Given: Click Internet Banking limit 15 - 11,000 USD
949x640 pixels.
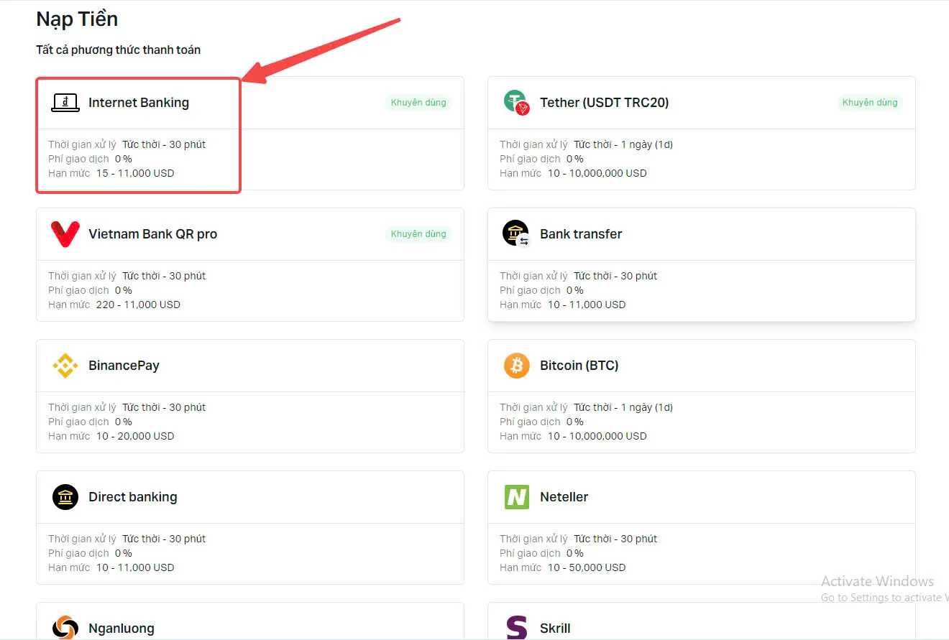Looking at the screenshot, I should [135, 173].
